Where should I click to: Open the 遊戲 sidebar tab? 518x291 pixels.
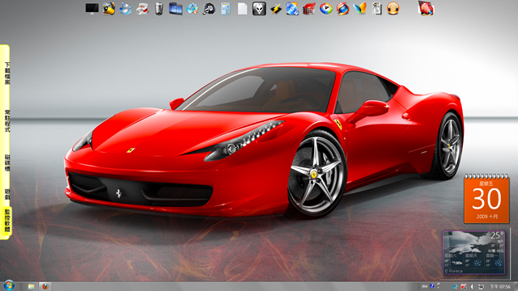(x=7, y=195)
